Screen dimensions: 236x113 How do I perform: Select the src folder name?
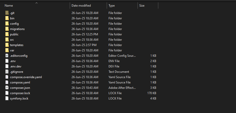(12, 40)
